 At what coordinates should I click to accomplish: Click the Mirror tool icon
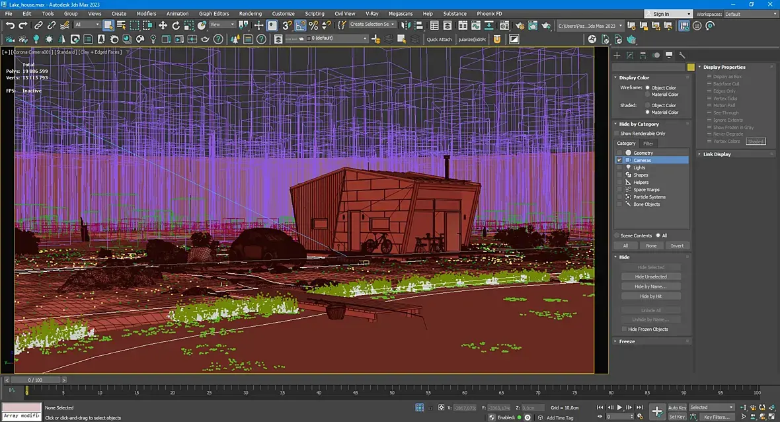tap(405, 25)
